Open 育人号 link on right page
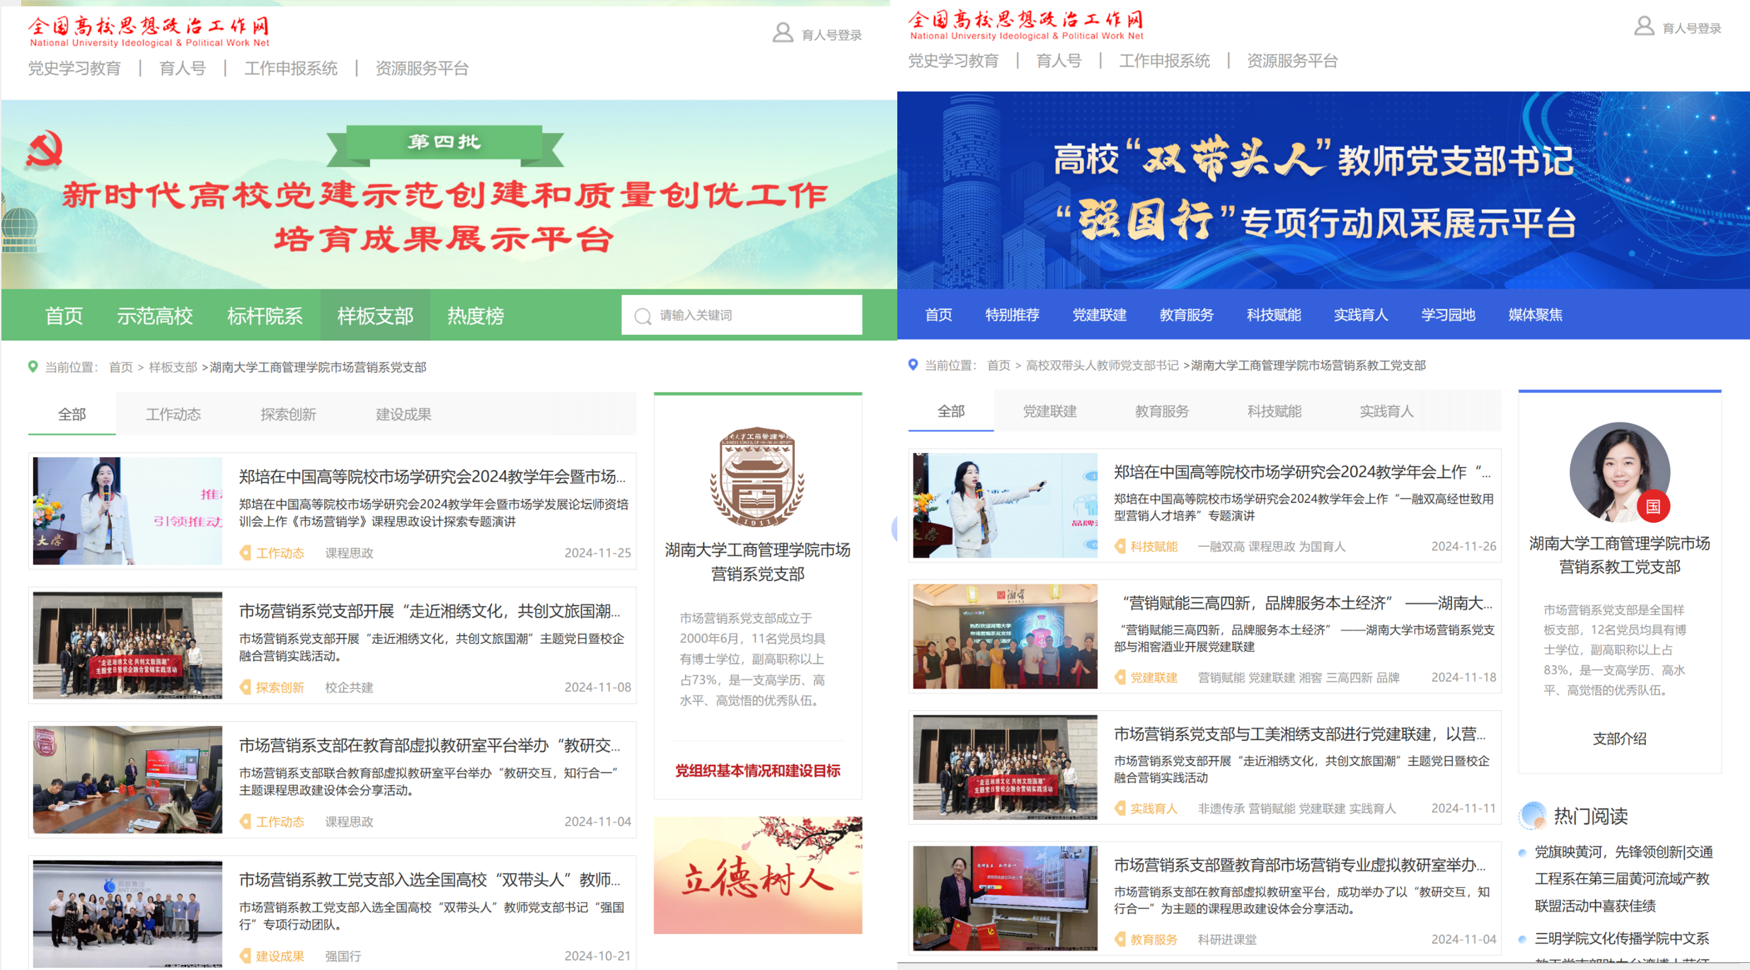This screenshot has width=1750, height=970. pyautogui.click(x=1059, y=61)
